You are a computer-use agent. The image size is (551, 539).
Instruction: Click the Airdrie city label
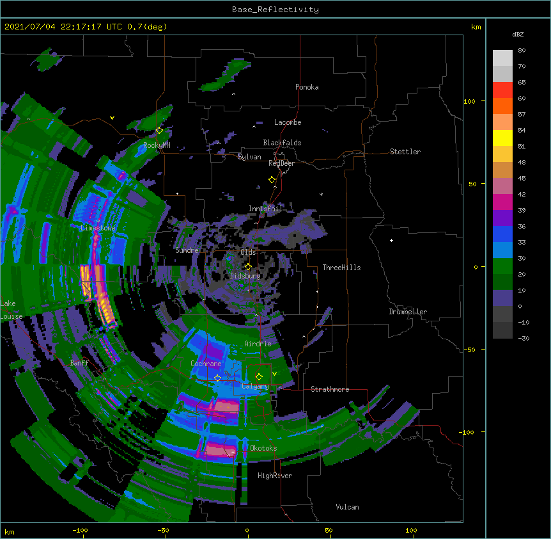(x=258, y=344)
